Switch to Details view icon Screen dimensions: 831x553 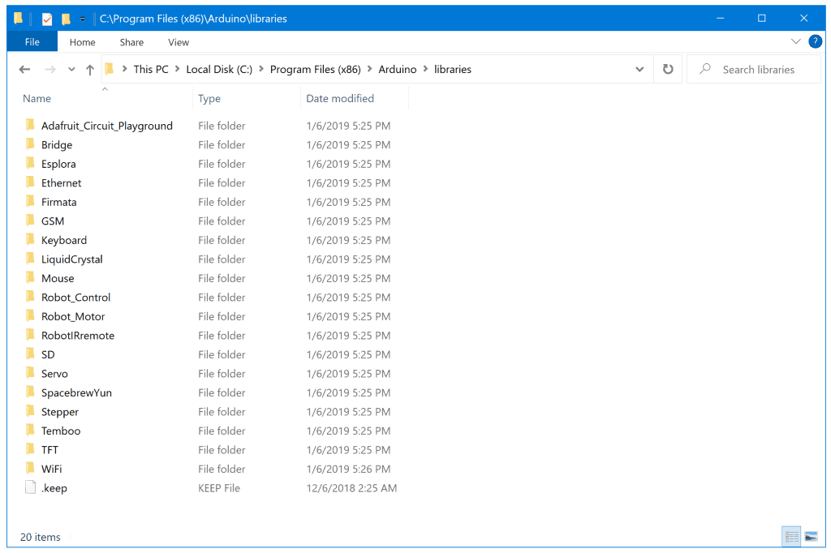pyautogui.click(x=792, y=537)
